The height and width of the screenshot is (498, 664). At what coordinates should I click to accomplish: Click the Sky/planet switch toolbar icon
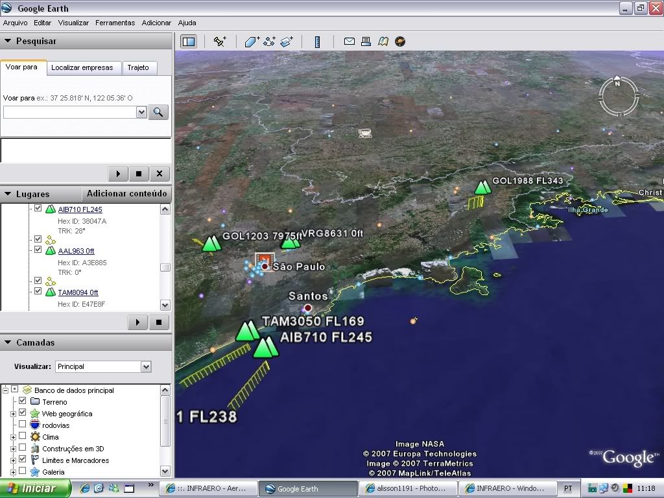[x=400, y=41]
